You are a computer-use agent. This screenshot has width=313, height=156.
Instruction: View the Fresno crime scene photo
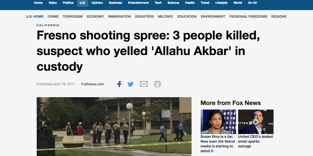click(x=114, y=126)
